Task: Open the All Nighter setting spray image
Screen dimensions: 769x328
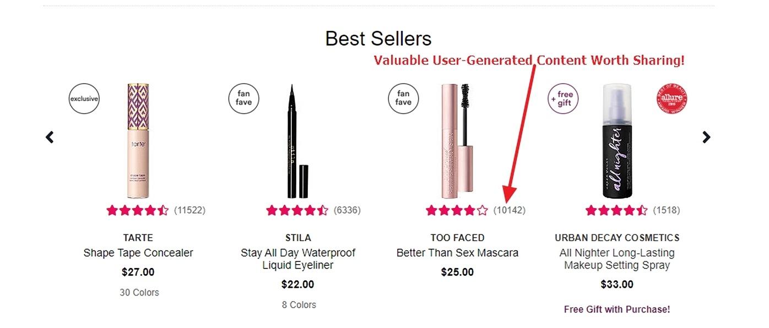Action: click(x=616, y=141)
